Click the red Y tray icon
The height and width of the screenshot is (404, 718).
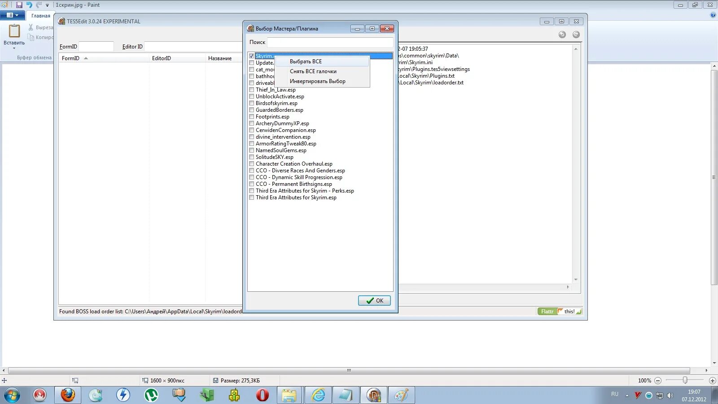(x=638, y=395)
